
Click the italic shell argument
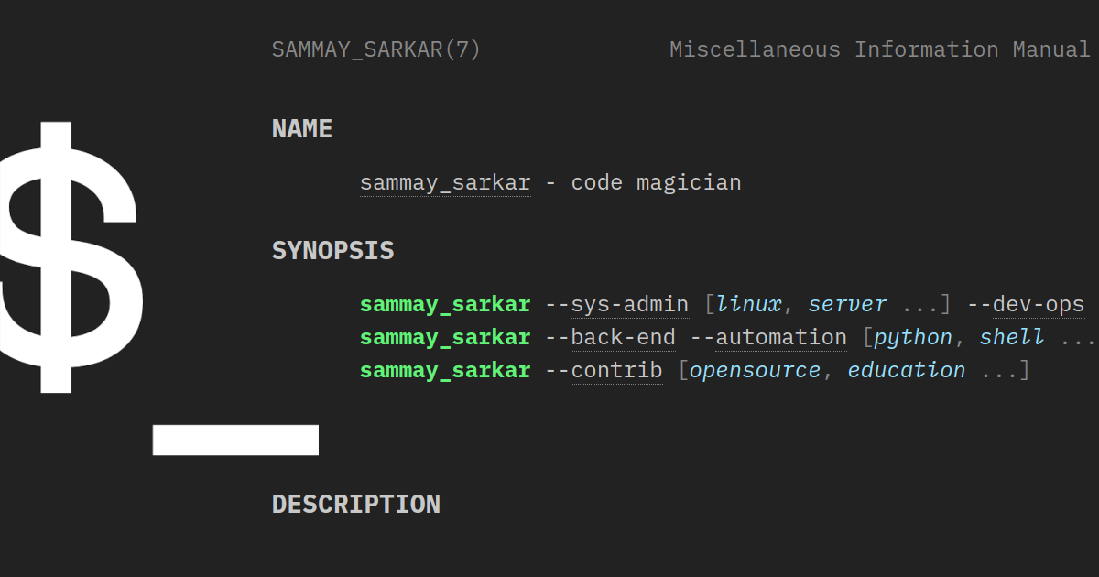(x=1012, y=337)
